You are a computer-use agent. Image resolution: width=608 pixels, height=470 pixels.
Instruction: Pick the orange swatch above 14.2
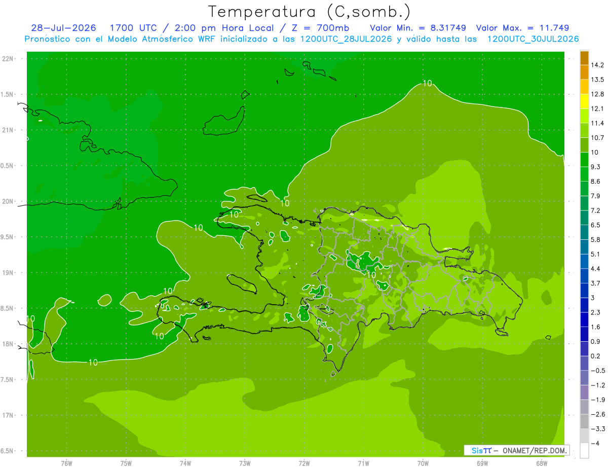[x=584, y=58]
